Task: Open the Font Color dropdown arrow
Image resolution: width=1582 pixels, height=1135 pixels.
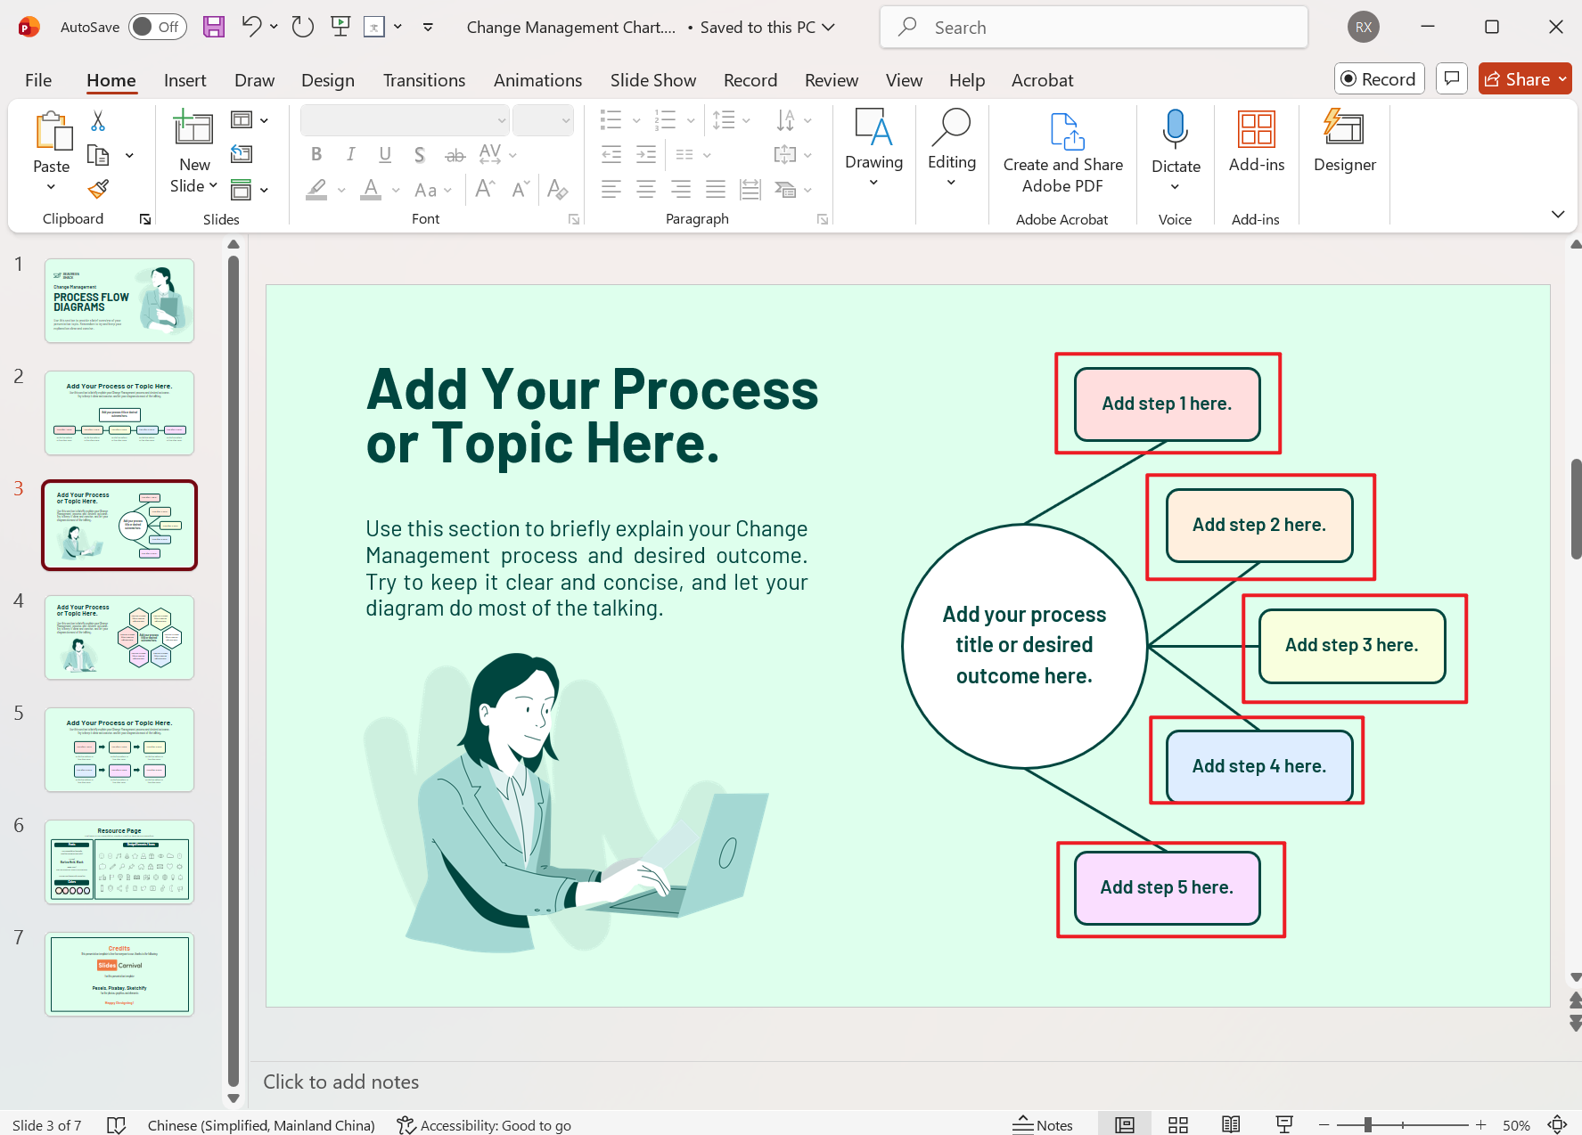Action: pyautogui.click(x=395, y=190)
